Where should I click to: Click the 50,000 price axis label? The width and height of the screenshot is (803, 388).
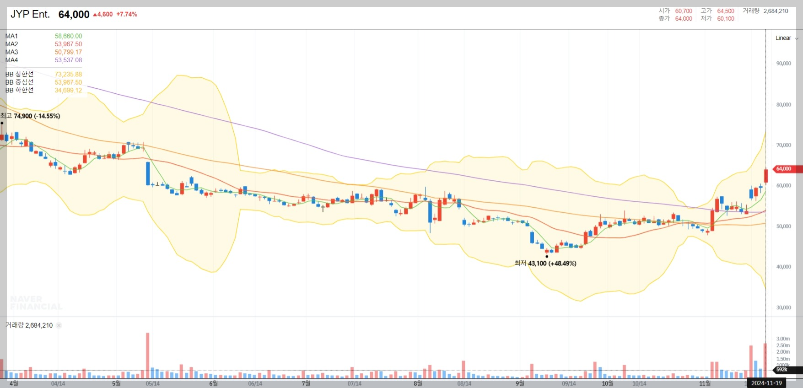tap(784, 226)
